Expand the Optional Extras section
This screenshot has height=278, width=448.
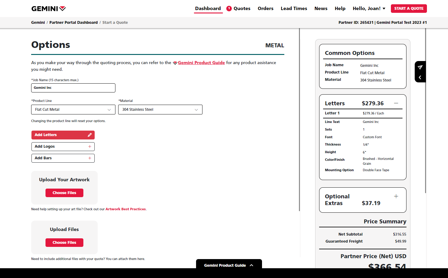(396, 196)
